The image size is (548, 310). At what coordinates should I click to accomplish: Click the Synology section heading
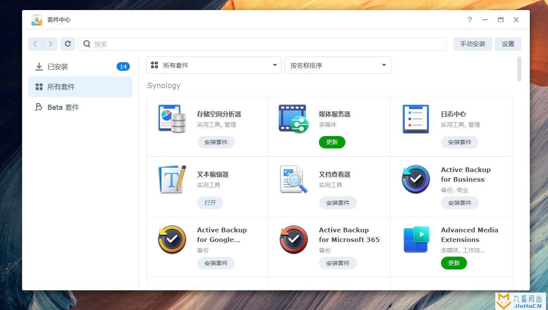[164, 85]
